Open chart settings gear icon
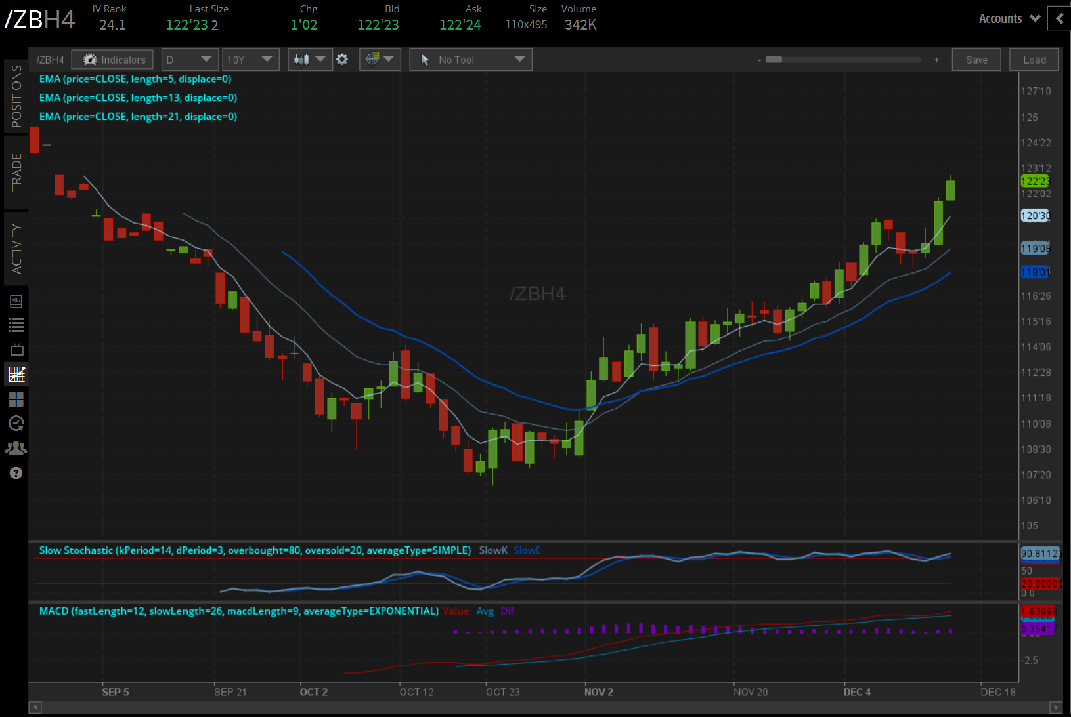This screenshot has height=717, width=1071. pyautogui.click(x=342, y=60)
